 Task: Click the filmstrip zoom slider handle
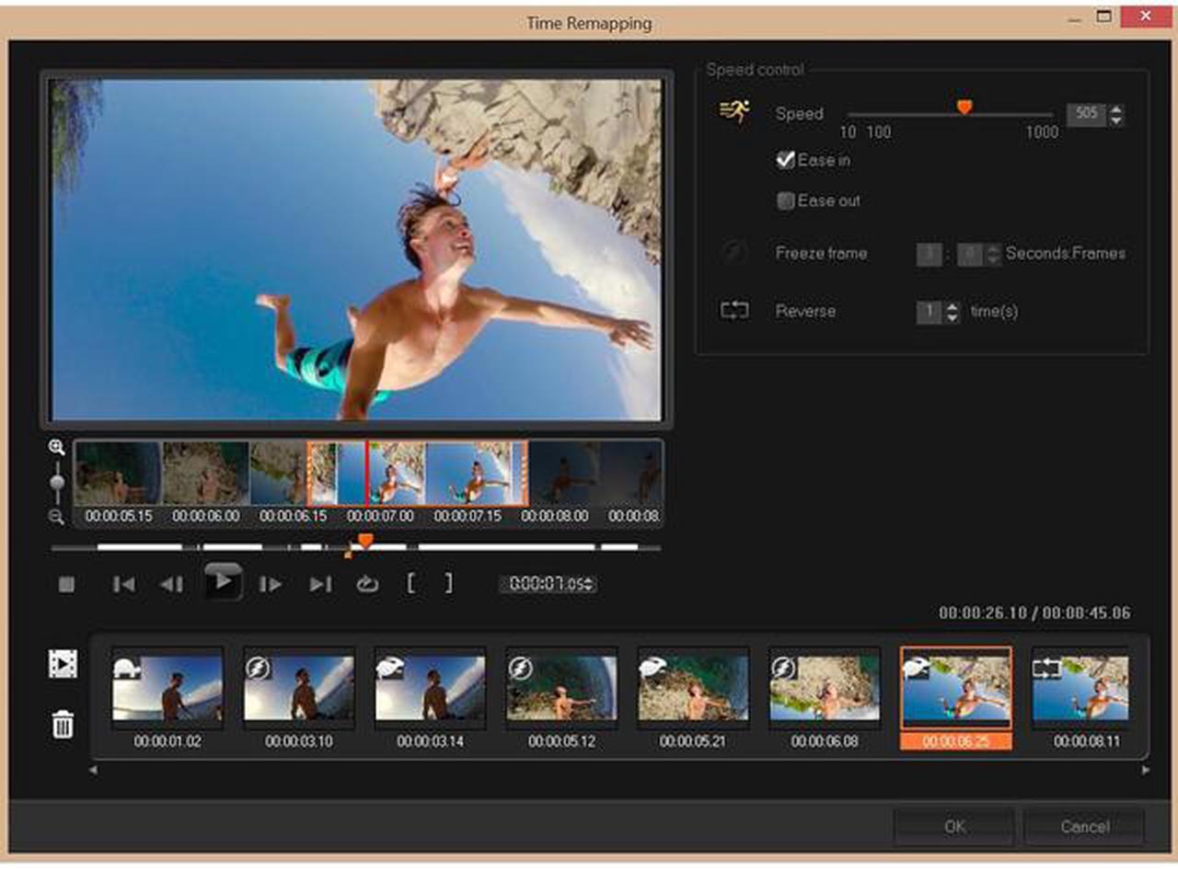pos(57,481)
